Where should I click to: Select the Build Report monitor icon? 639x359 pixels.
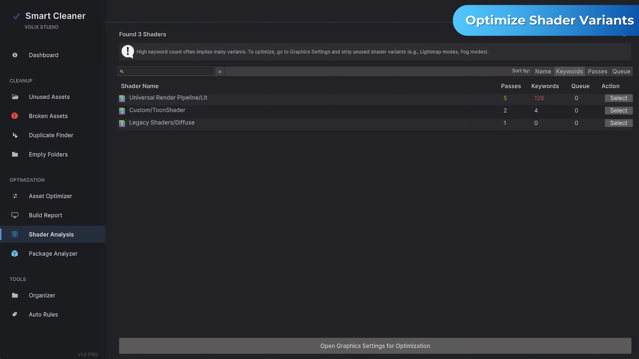[15, 215]
